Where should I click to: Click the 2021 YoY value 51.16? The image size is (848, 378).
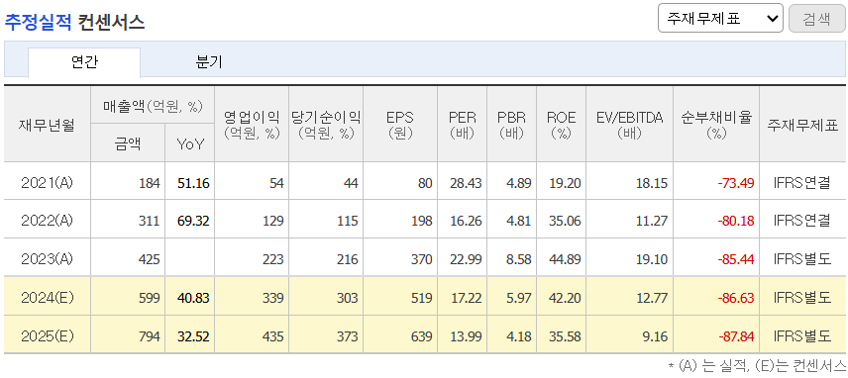(x=193, y=184)
